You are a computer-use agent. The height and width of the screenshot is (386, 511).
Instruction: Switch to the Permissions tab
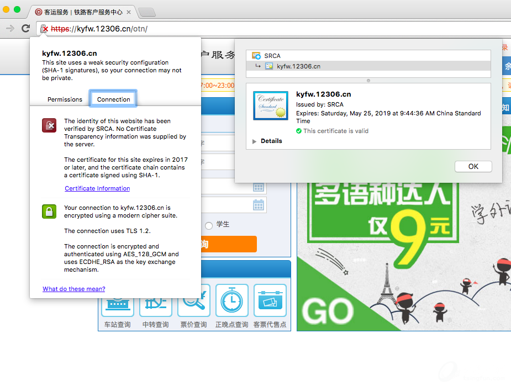65,99
